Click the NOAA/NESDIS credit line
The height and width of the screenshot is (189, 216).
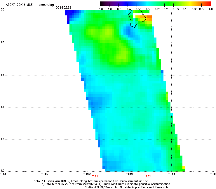(x=126, y=187)
